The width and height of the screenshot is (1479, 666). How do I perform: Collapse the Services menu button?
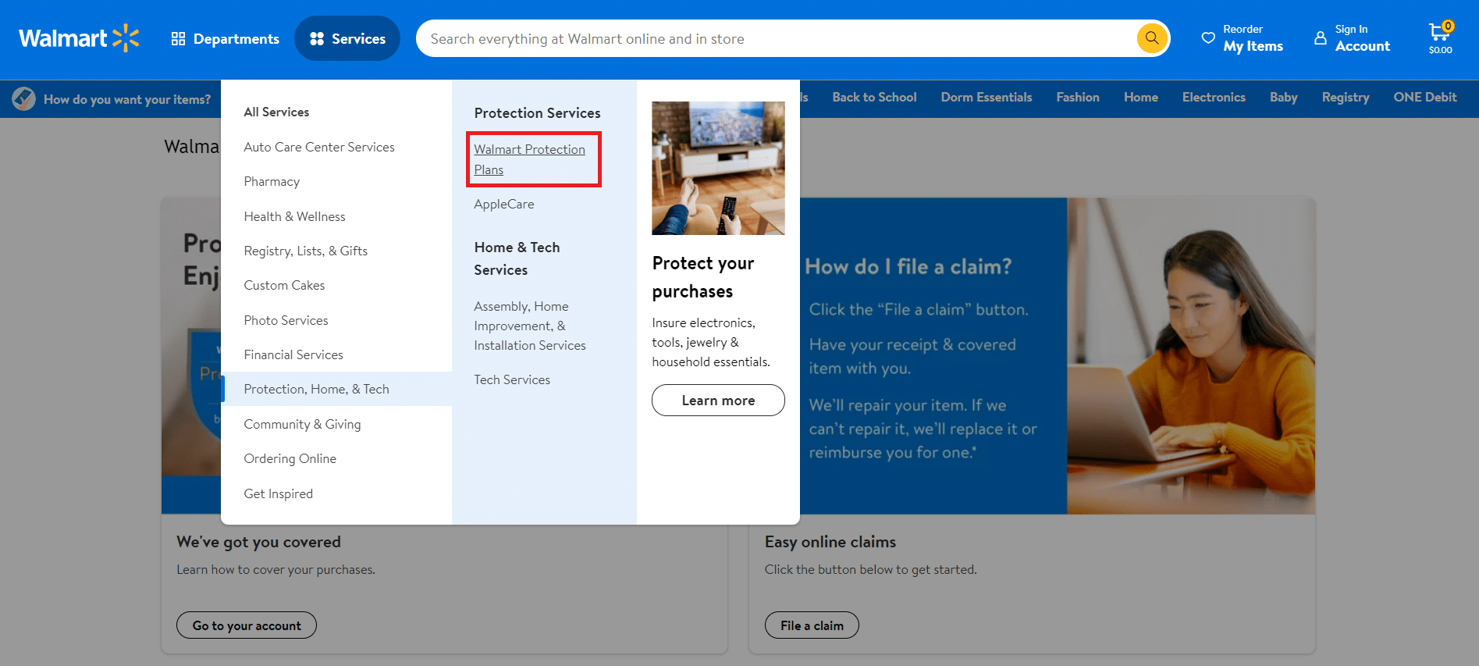pyautogui.click(x=347, y=38)
